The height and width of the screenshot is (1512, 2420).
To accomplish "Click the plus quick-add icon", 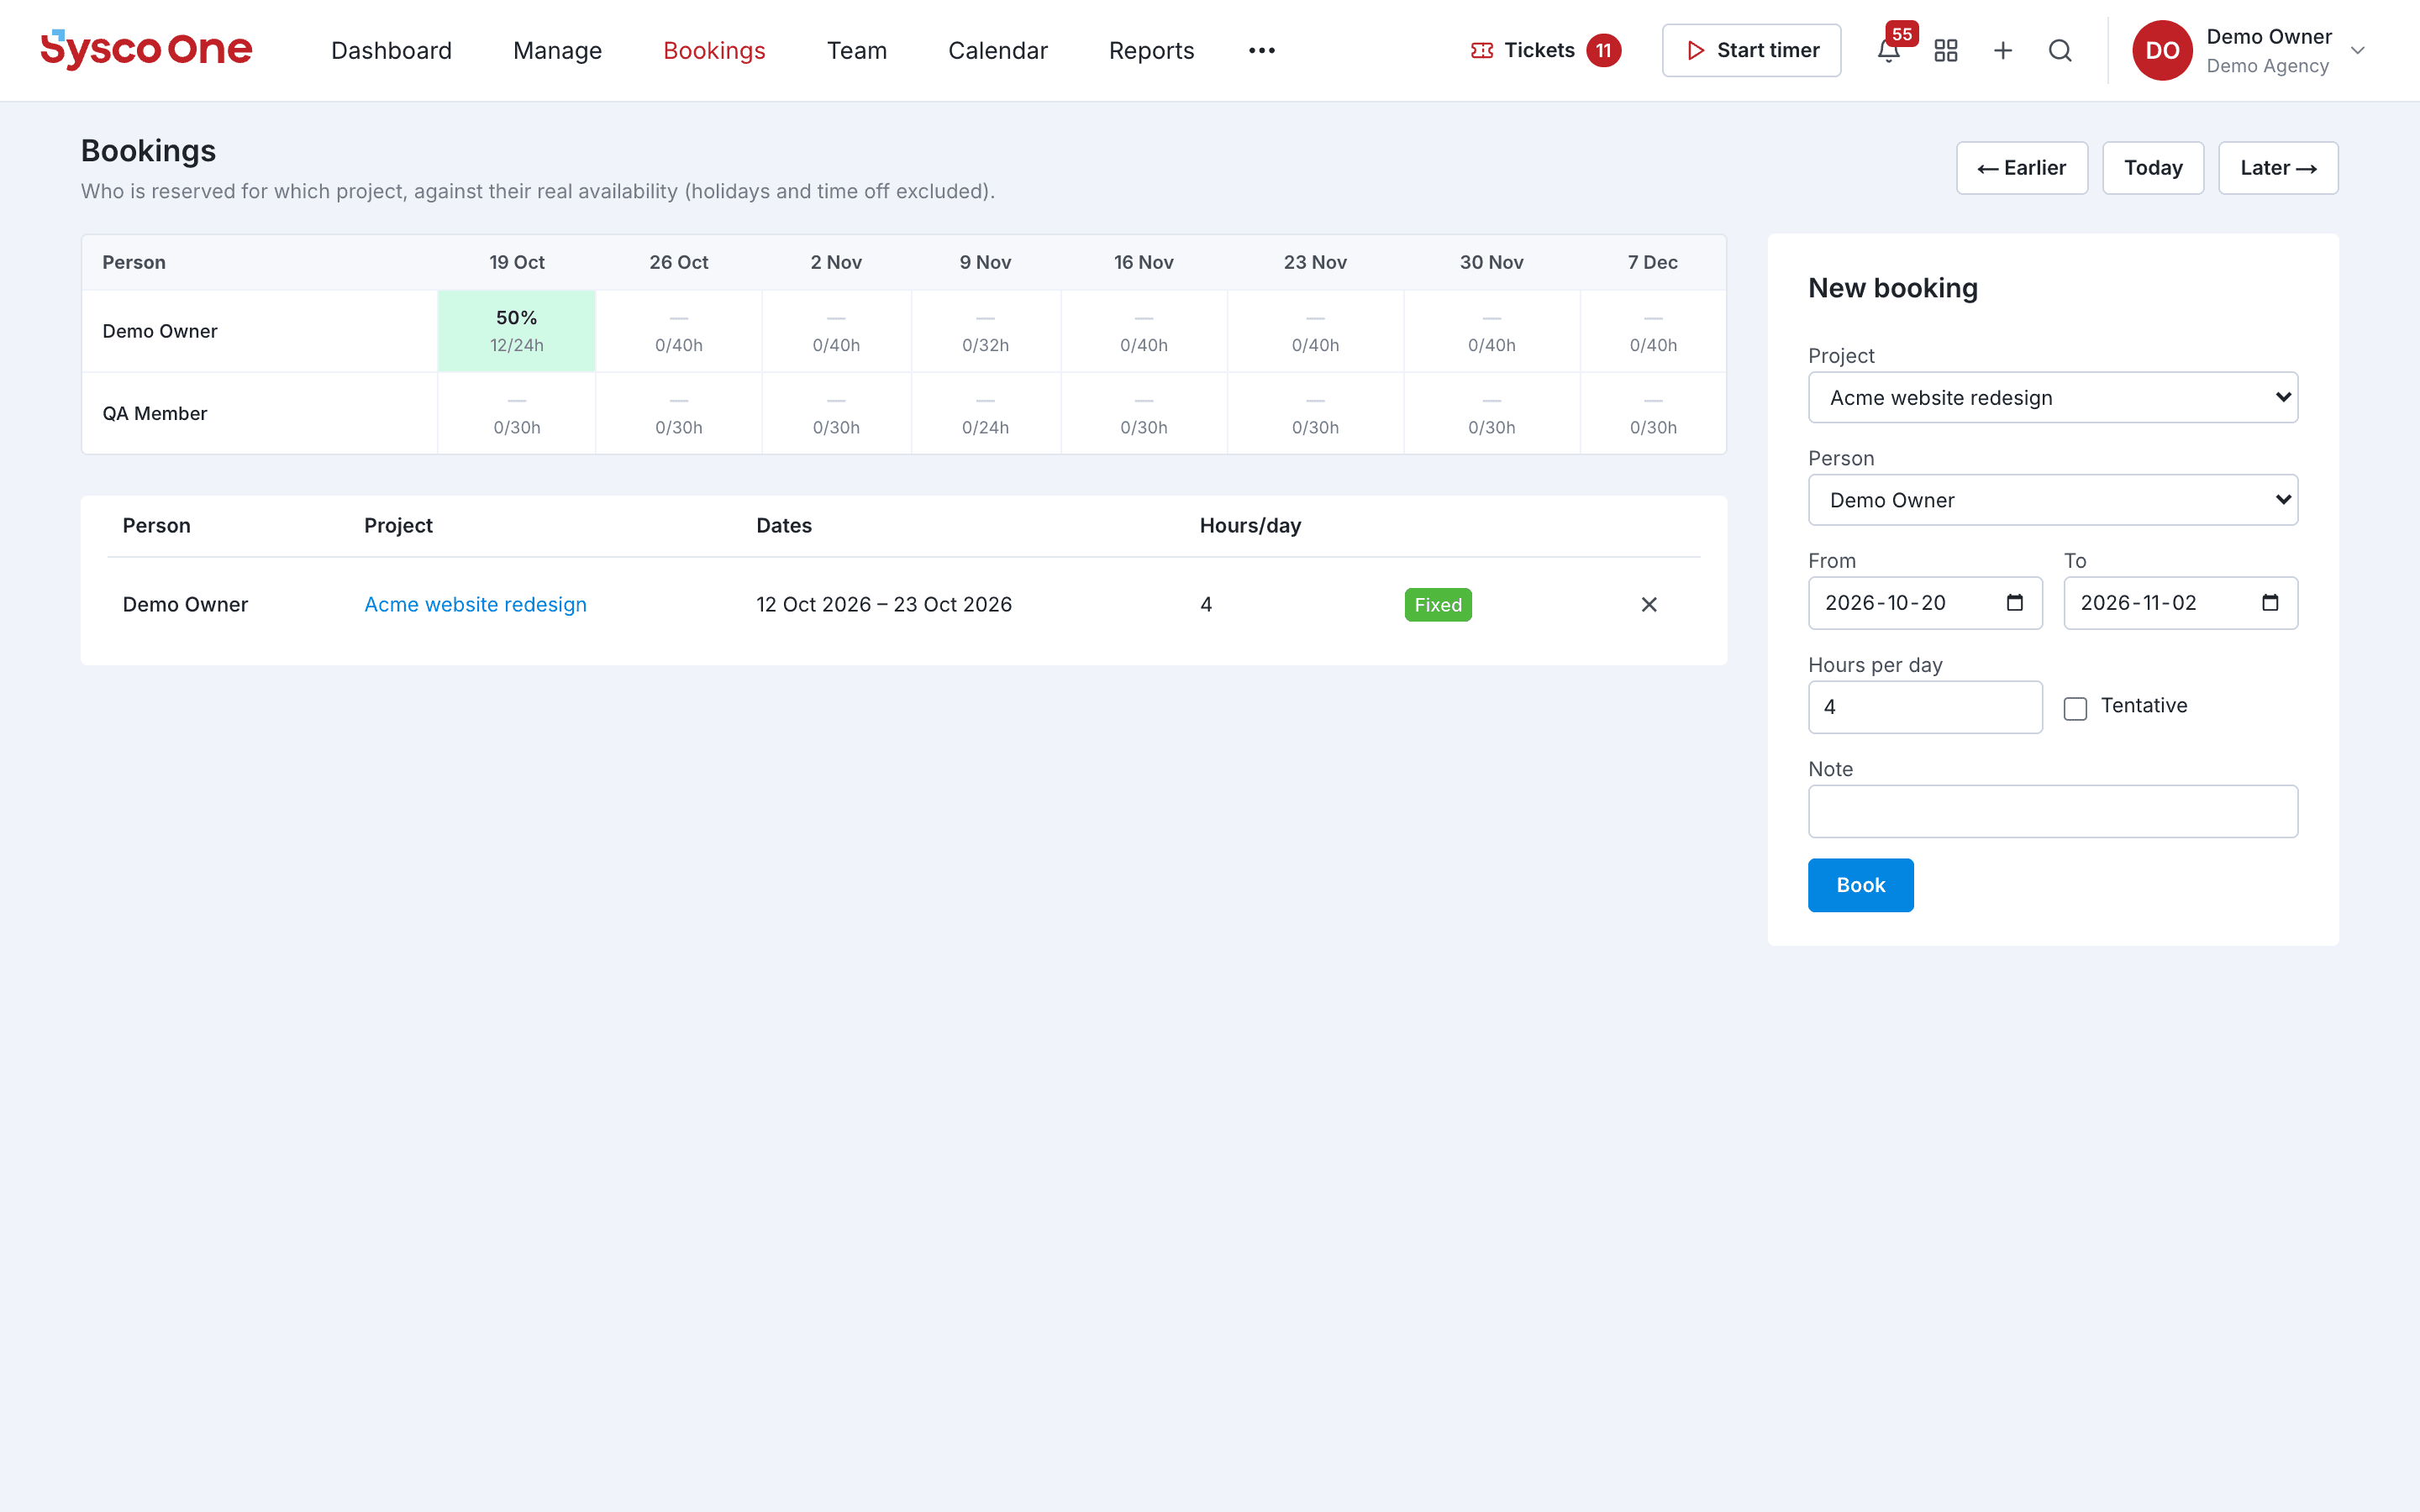I will click(2002, 50).
